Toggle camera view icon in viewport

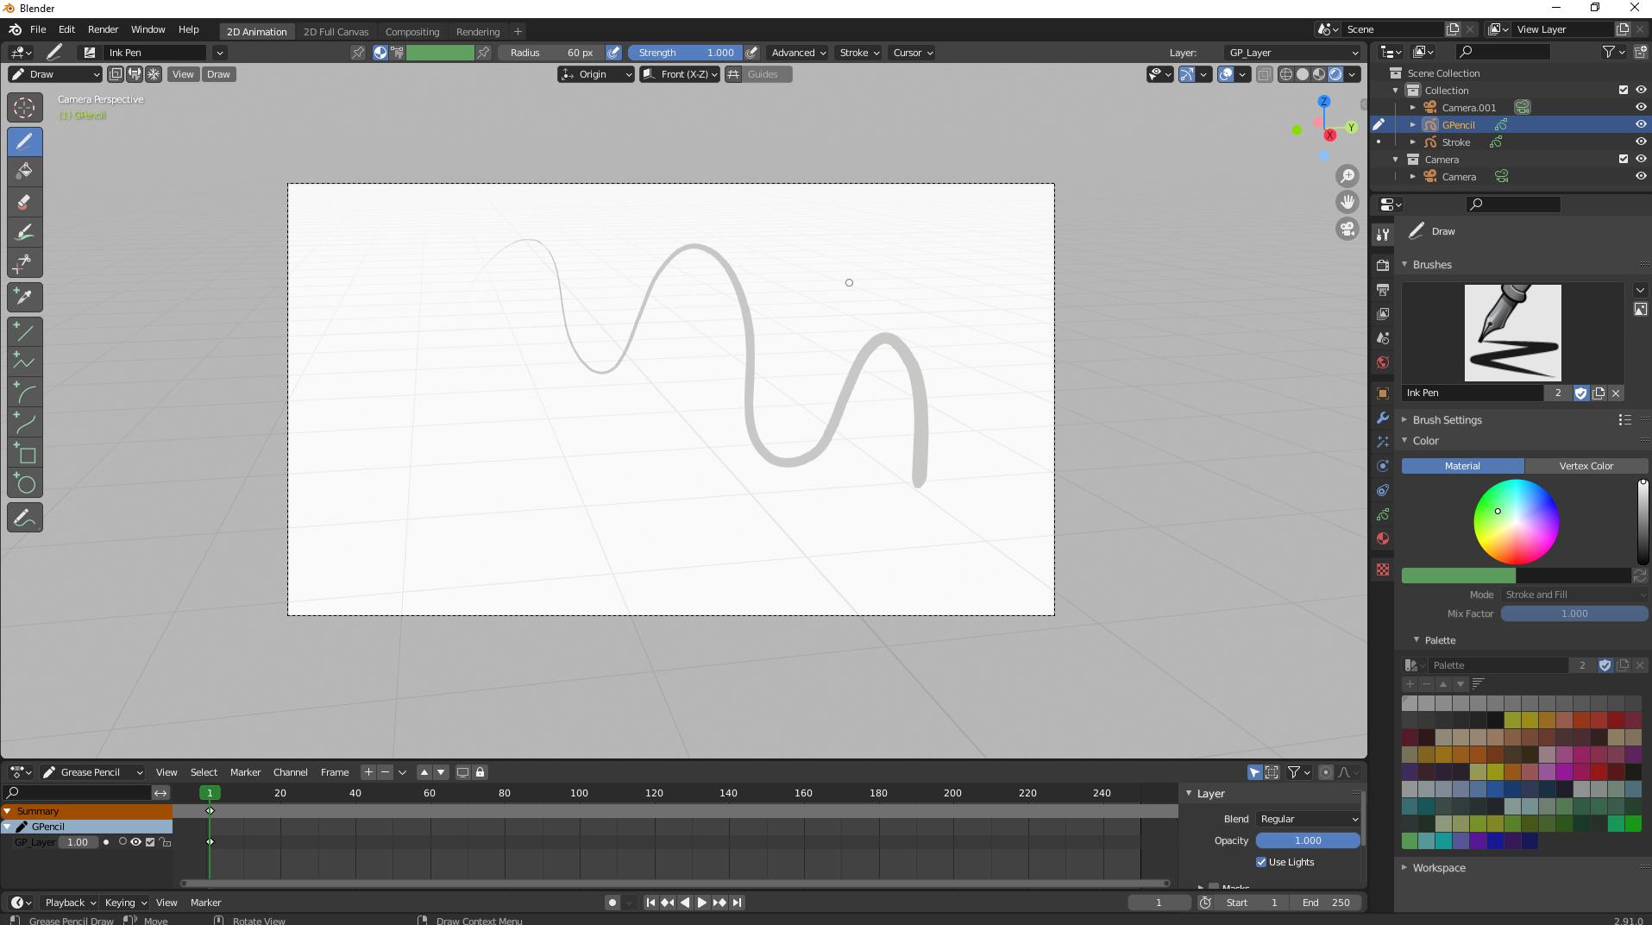(x=1347, y=229)
